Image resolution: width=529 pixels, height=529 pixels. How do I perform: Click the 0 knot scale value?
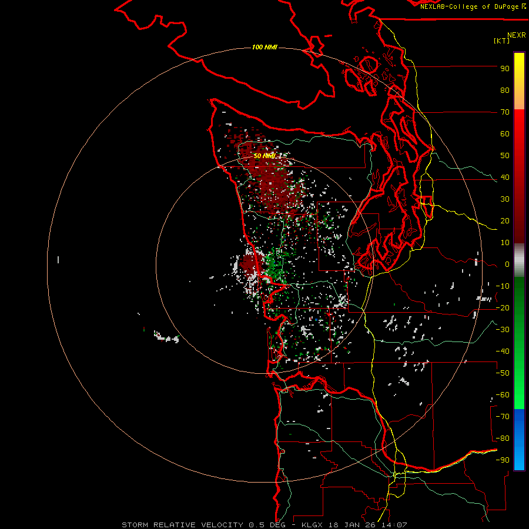pyautogui.click(x=507, y=264)
